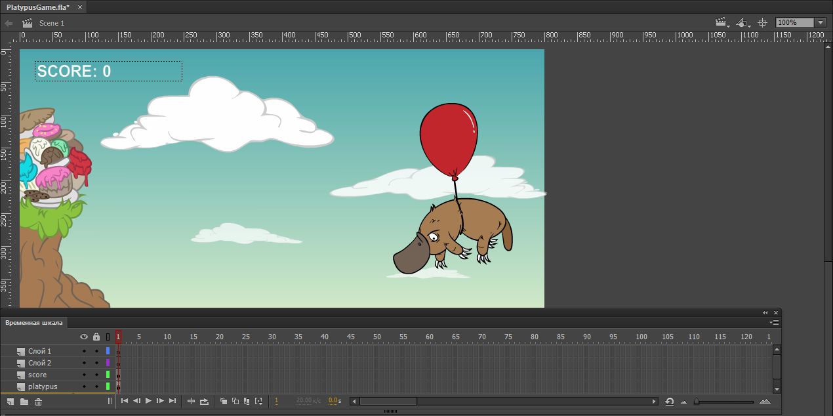833x416 pixels.
Task: Click the timeline zoom slider handle
Action: (697, 402)
